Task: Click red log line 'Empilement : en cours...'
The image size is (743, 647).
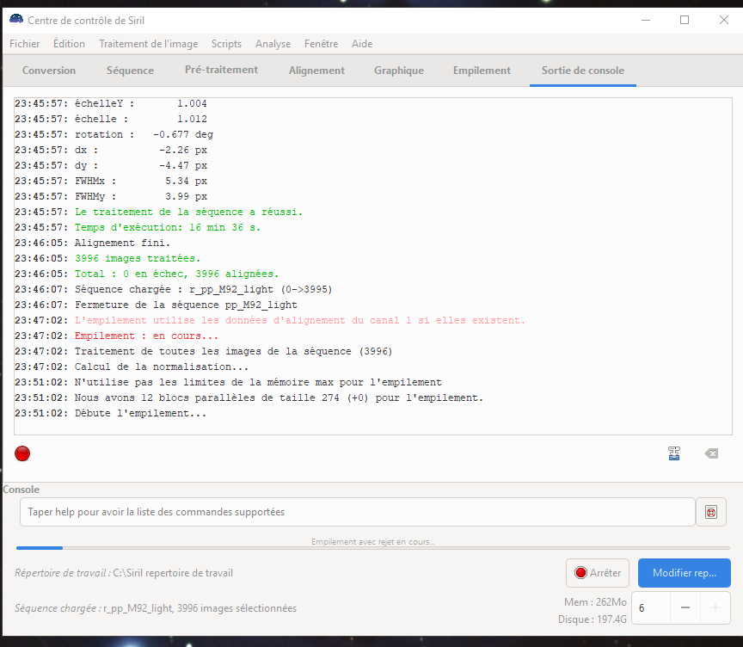Action: [x=146, y=336]
